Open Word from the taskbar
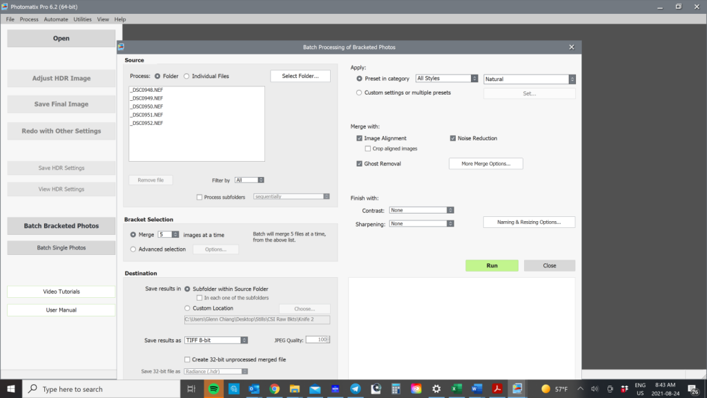 (x=477, y=388)
